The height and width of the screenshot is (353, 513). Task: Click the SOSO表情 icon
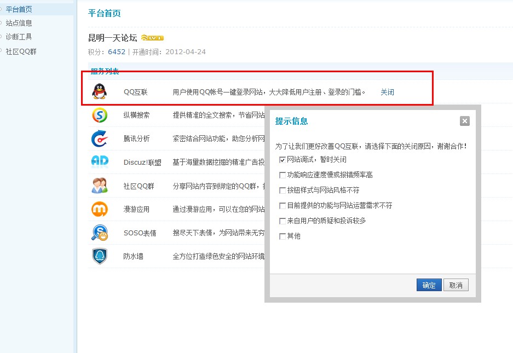tap(100, 233)
